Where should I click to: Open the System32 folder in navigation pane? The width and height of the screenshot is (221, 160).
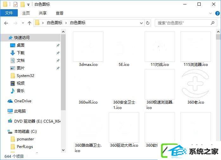coord(25,76)
